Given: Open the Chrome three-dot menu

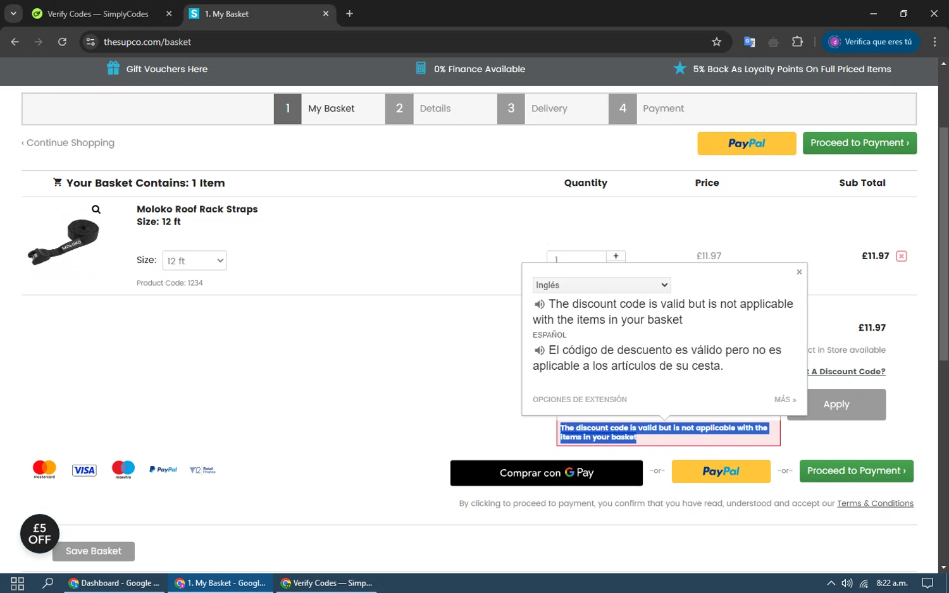Looking at the screenshot, I should pyautogui.click(x=934, y=42).
